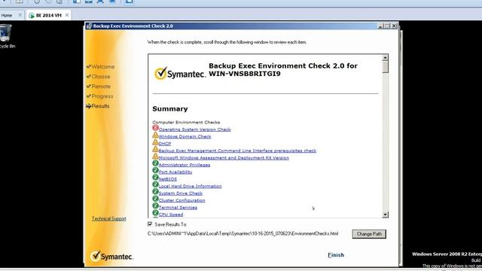Click the red error icon beside Operating System Version Check
The width and height of the screenshot is (482, 271).
[x=156, y=128]
